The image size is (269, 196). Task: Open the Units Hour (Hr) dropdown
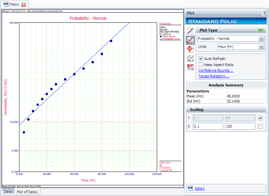pos(261,47)
